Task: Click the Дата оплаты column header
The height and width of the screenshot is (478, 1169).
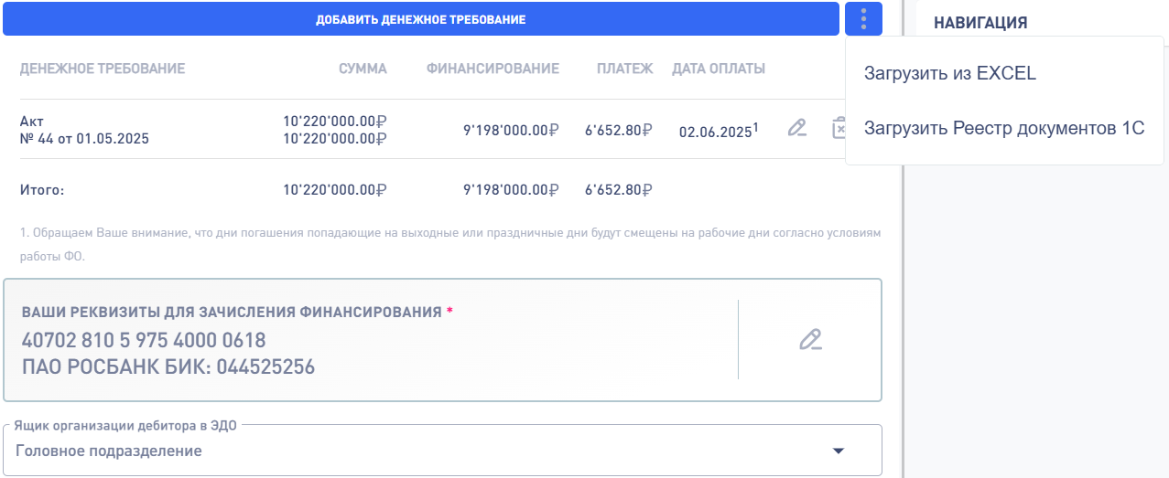Action: 719,69
